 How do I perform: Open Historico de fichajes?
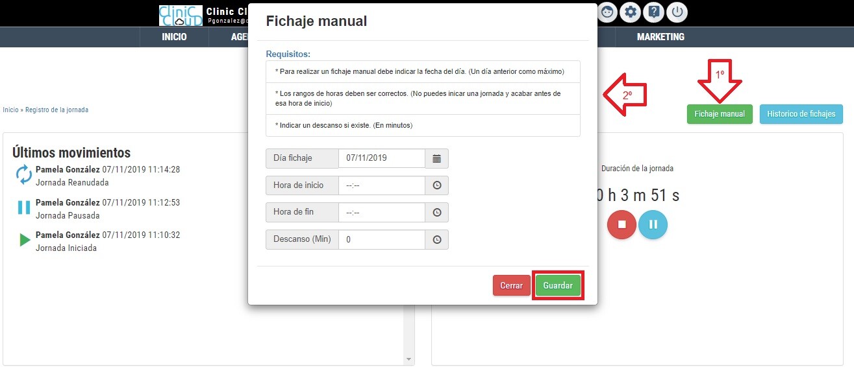click(x=801, y=114)
